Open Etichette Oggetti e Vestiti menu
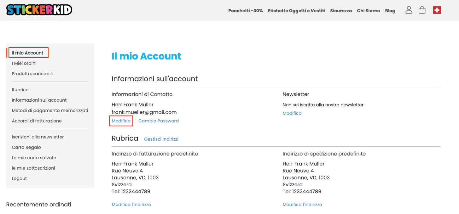This screenshot has height=214, width=459. [296, 11]
